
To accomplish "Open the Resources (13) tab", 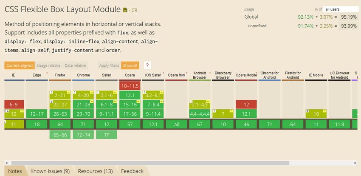I will [95, 171].
